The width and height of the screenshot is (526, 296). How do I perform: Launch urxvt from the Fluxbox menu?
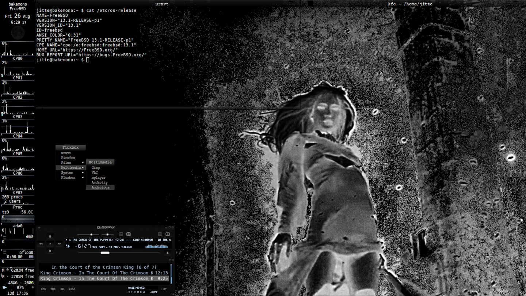click(x=70, y=153)
